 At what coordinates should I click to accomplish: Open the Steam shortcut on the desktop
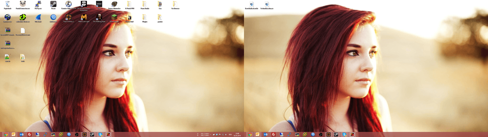click(x=53, y=4)
